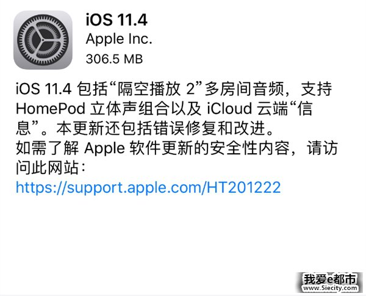The height and width of the screenshot is (296, 366).
Task: Click the 问此网站 text above the link
Action: tap(47, 168)
